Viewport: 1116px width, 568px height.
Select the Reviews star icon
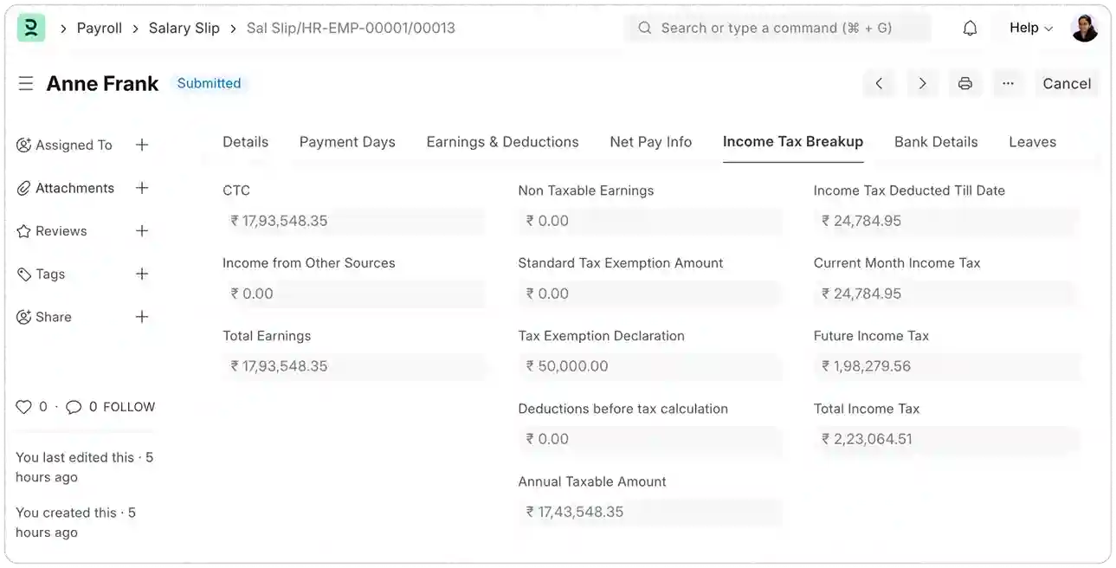24,231
